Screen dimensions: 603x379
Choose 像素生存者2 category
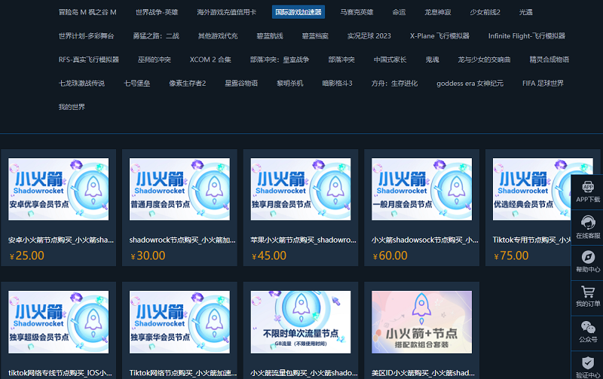point(187,83)
